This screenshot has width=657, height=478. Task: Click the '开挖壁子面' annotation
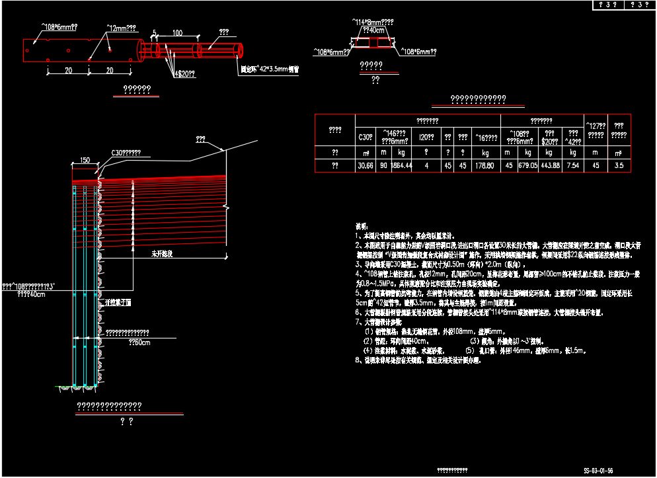coord(118,302)
